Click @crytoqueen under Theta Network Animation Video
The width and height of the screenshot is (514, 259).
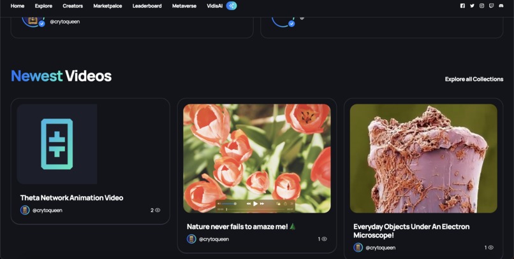pos(48,210)
